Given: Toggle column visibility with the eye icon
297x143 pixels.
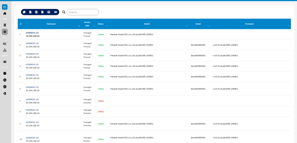Looking at the screenshot, I should click(55, 12).
